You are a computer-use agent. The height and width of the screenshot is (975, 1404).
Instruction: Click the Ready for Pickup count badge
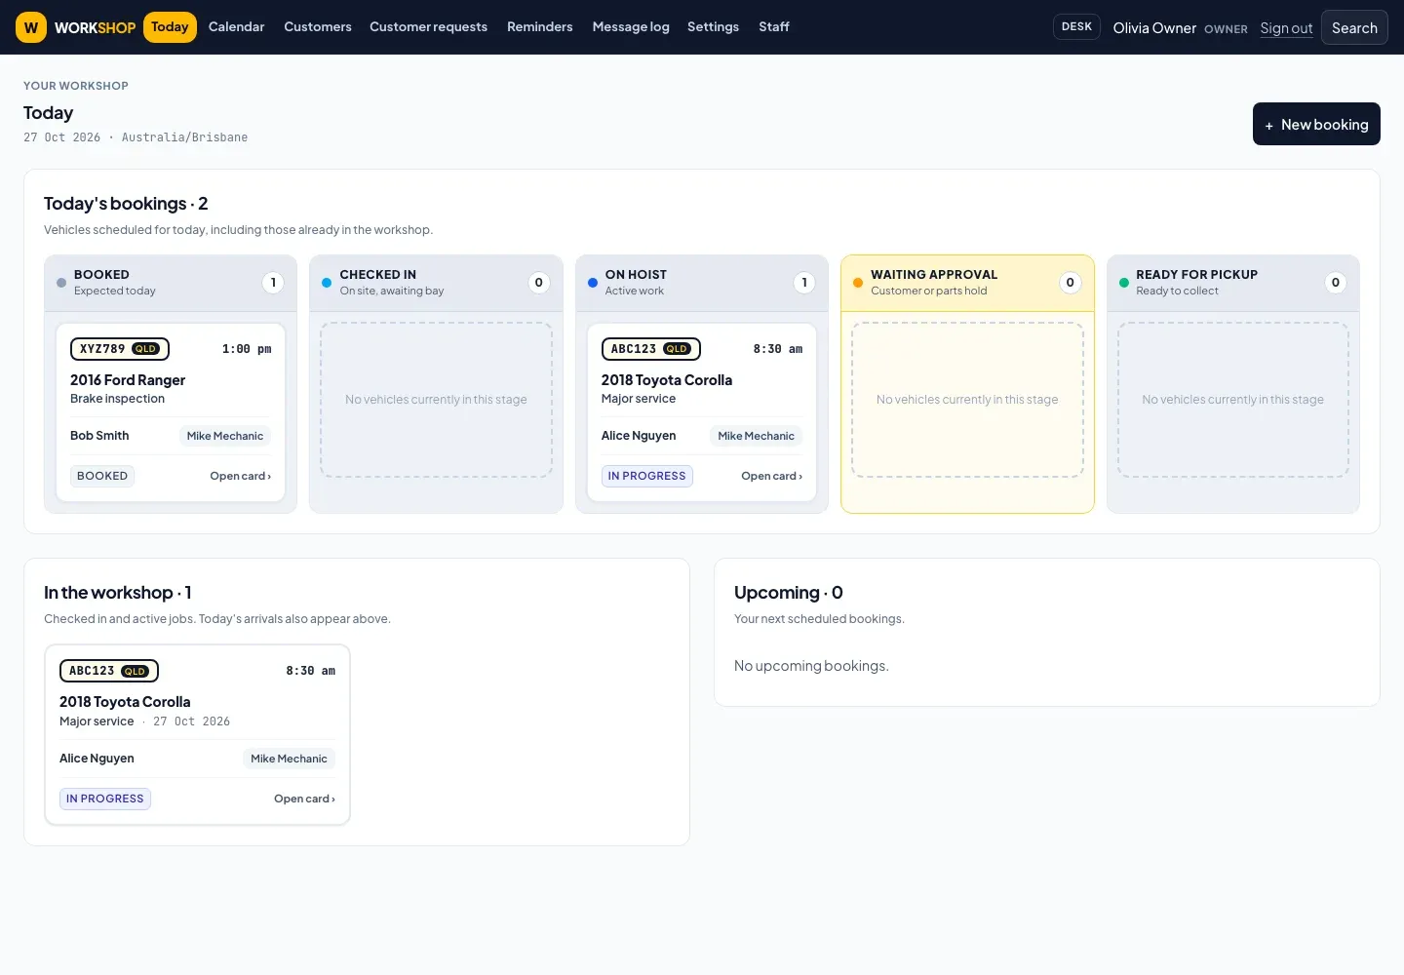[x=1336, y=283]
